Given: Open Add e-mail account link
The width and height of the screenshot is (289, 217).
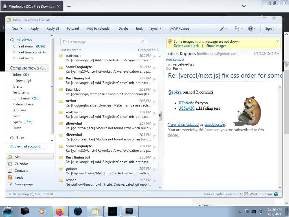Looking at the screenshot, I should 25,146.
